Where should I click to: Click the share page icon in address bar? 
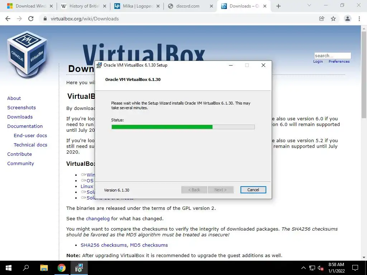pos(321,19)
